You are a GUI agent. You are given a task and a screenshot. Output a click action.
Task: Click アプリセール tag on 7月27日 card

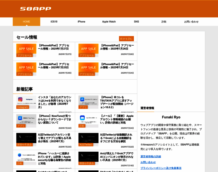click(x=24, y=55)
